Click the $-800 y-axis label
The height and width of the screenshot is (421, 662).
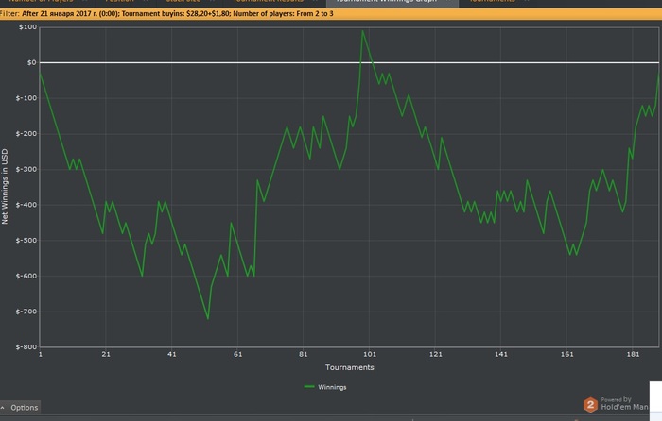(26, 347)
